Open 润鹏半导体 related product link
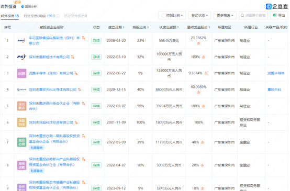The height and width of the screenshot is (191, 290). pos(276,73)
